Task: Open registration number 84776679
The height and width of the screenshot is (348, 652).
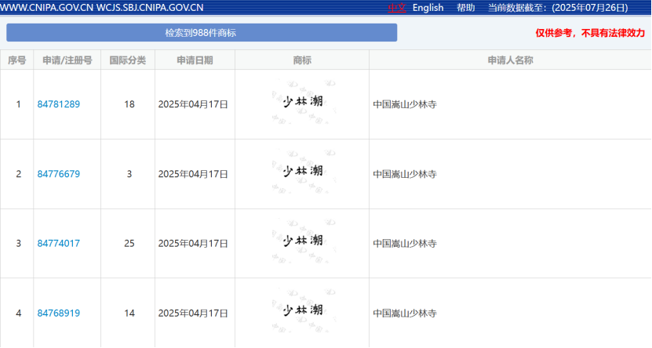Action: click(x=59, y=174)
